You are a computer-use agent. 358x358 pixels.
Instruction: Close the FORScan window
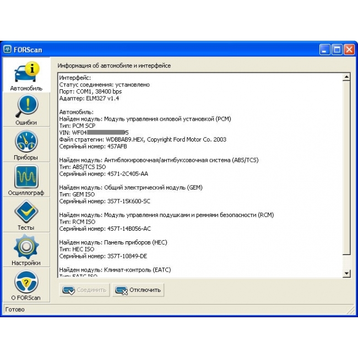point(349,50)
